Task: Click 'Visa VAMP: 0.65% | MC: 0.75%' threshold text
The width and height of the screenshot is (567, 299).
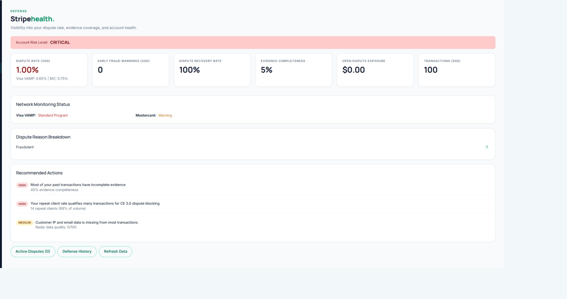Action: click(x=42, y=78)
